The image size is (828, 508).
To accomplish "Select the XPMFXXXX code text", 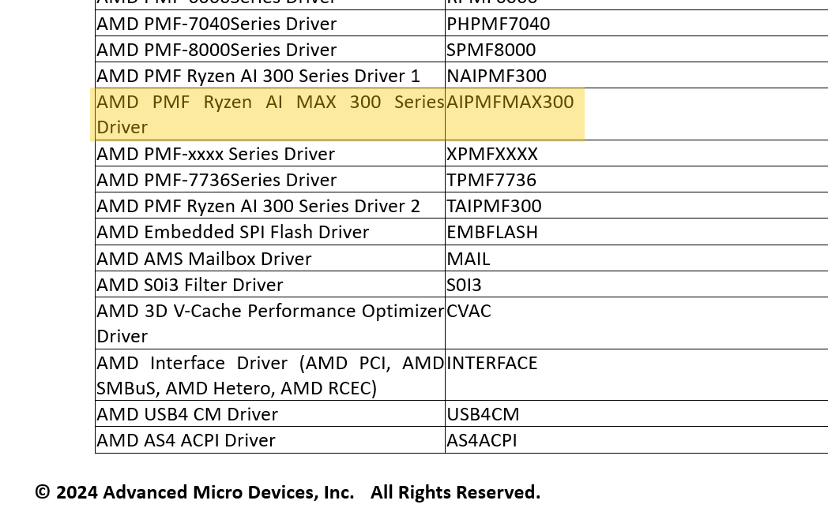I will (x=491, y=154).
